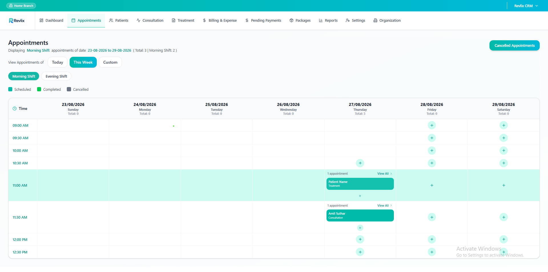
Task: Add appointment at 10:30 AM on Friday
Action: (432, 163)
